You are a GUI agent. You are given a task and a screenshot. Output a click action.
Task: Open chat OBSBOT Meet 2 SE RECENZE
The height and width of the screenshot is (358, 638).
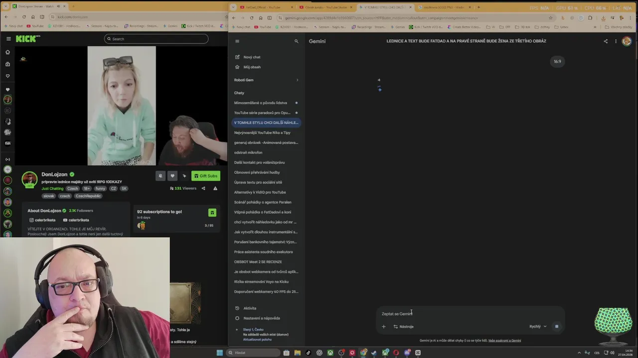point(266,262)
